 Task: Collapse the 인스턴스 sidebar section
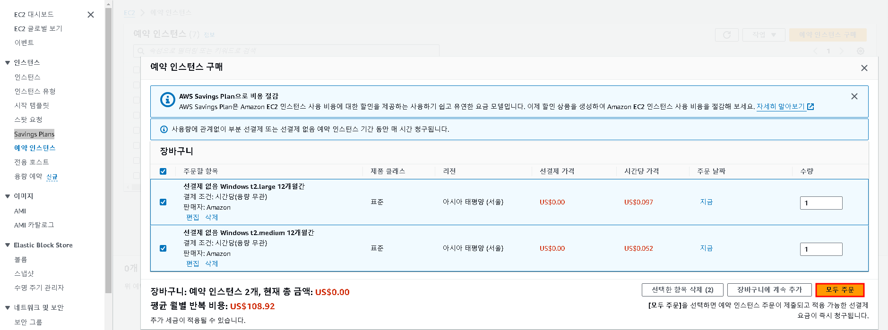(x=8, y=63)
